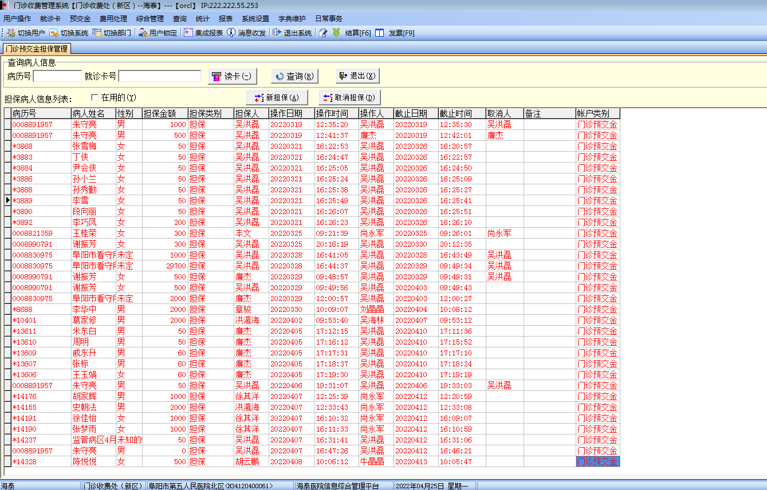This screenshot has height=490, width=767.
Task: Click the operator cell 吴海林
Action: point(376,321)
